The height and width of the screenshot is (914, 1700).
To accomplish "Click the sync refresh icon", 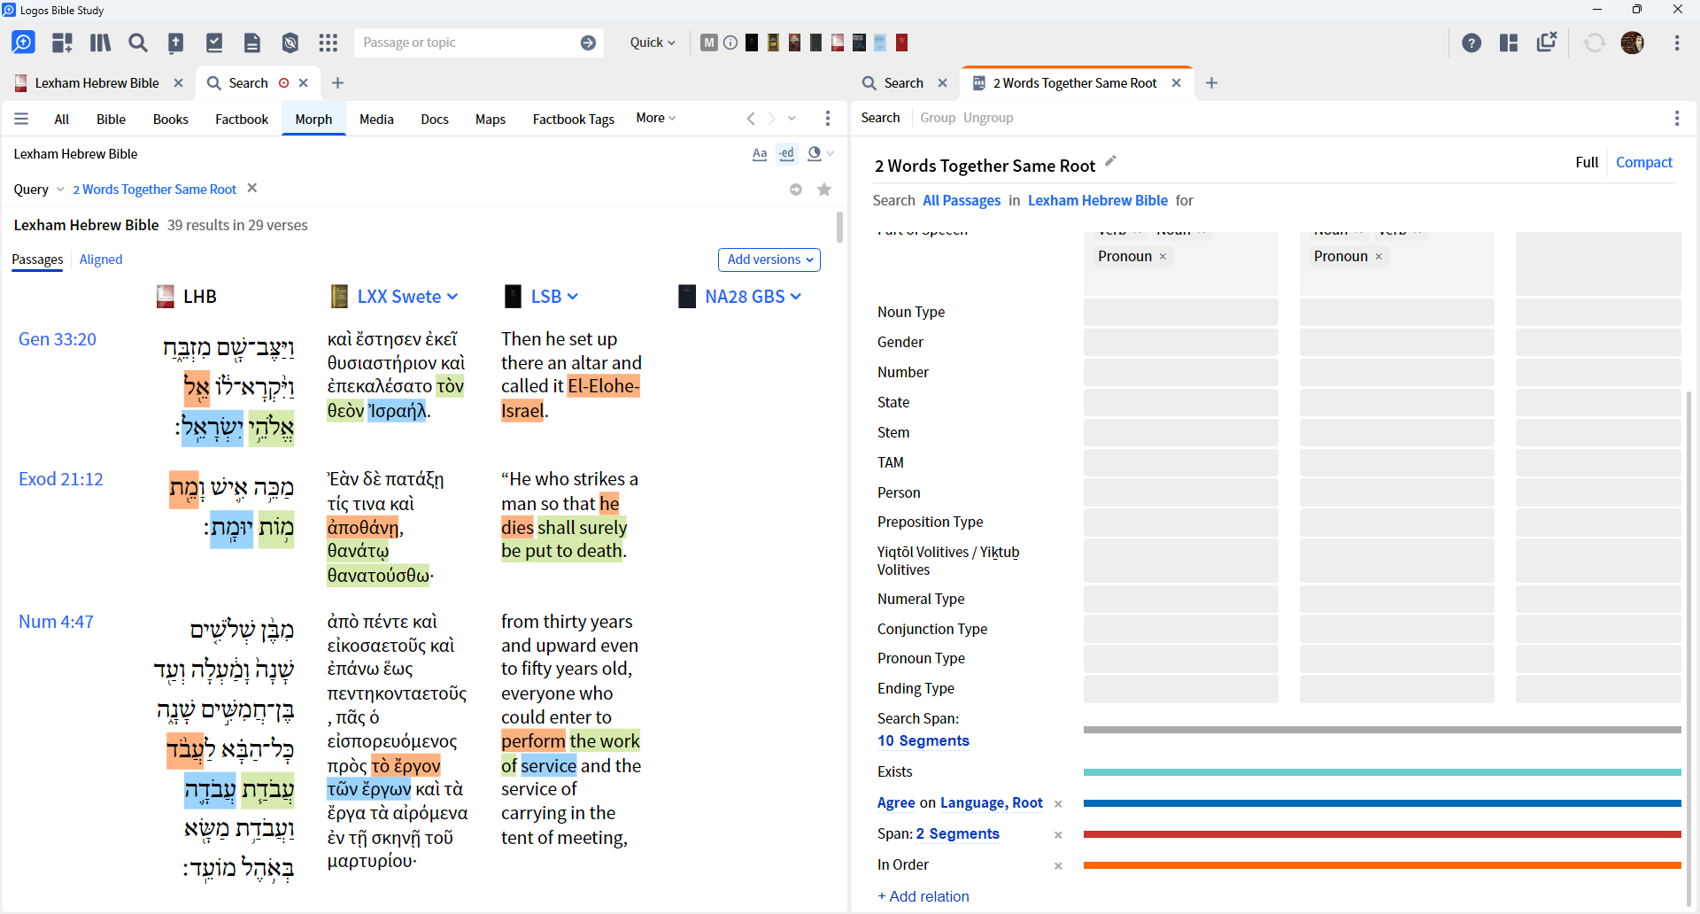I will pyautogui.click(x=1595, y=43).
